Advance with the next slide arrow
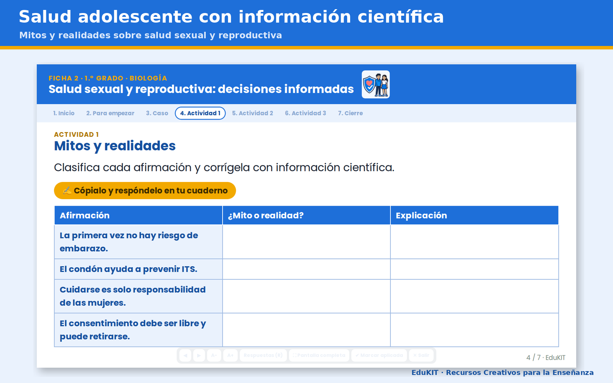Screen dimensions: 613x383 point(199,355)
